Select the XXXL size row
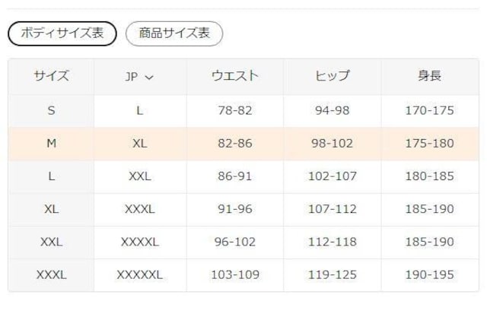The image size is (487, 320). 51,275
